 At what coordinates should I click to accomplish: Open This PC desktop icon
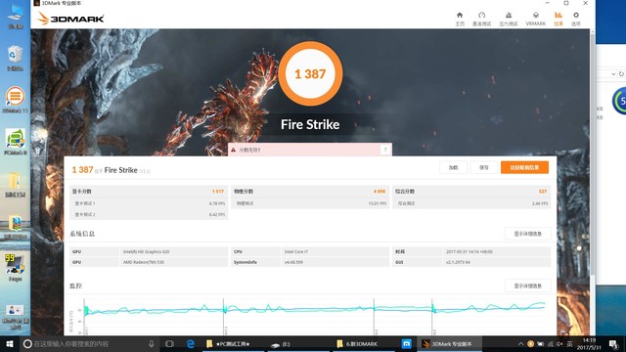(16, 16)
